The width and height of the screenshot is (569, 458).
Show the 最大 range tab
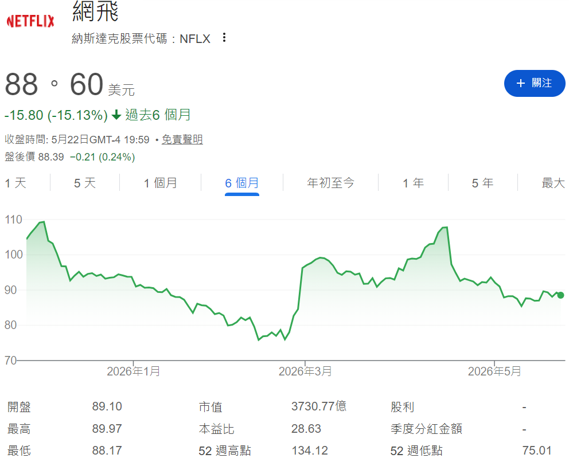(554, 183)
